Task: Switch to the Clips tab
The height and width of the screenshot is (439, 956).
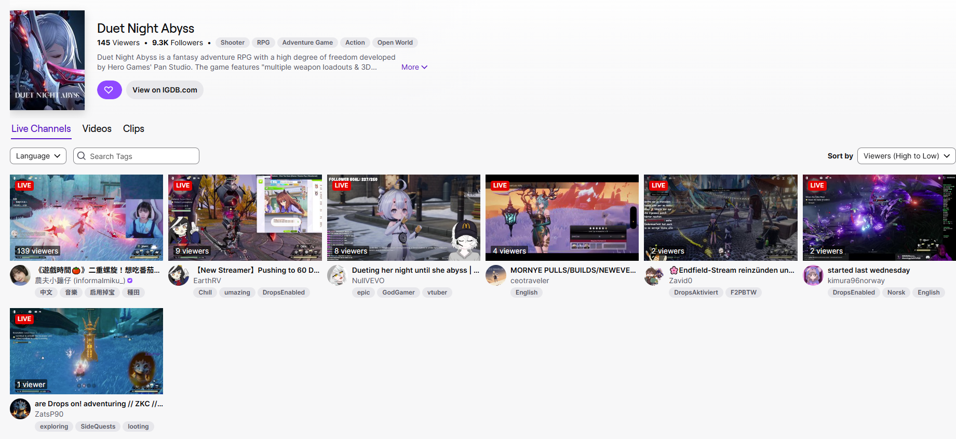Action: (x=133, y=129)
